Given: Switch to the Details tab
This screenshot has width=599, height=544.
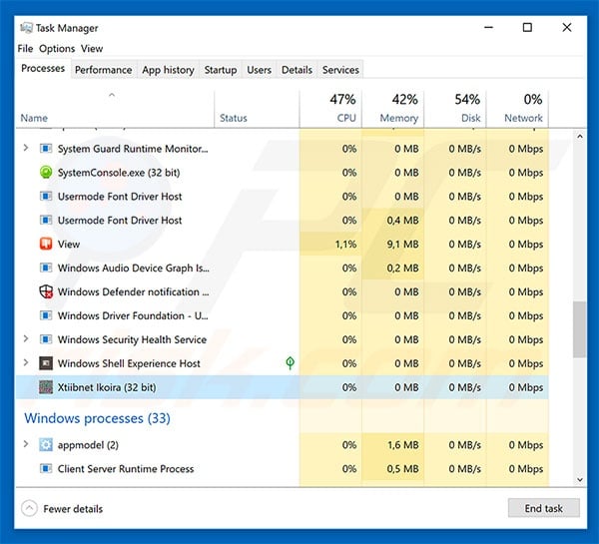Looking at the screenshot, I should [297, 70].
